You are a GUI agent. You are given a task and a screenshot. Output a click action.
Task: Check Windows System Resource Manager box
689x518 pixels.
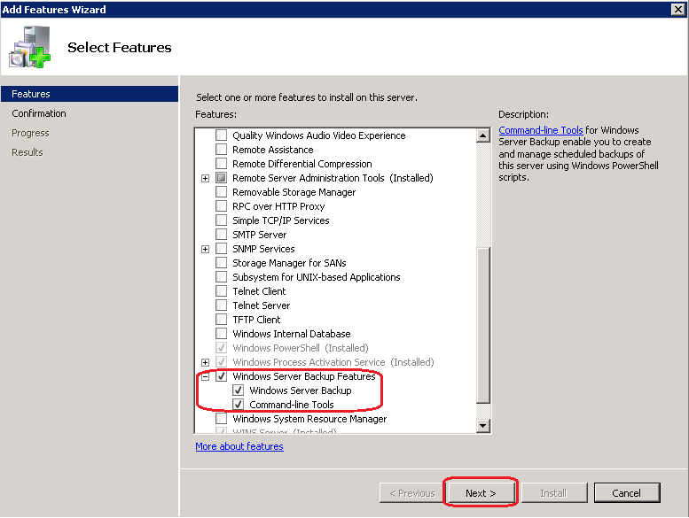coord(221,419)
